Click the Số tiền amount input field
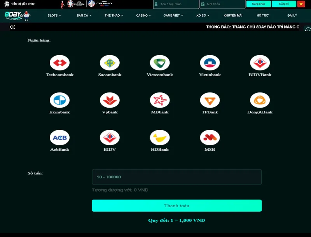 tap(176, 177)
